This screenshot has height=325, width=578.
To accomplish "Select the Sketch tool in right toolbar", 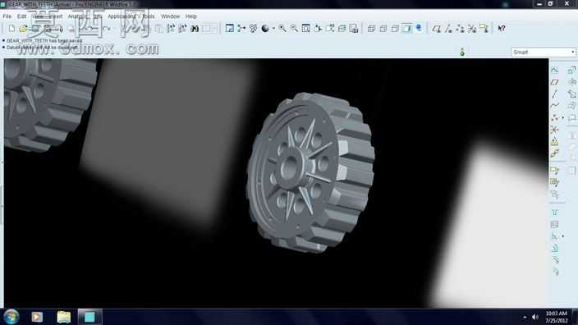I will click(554, 70).
